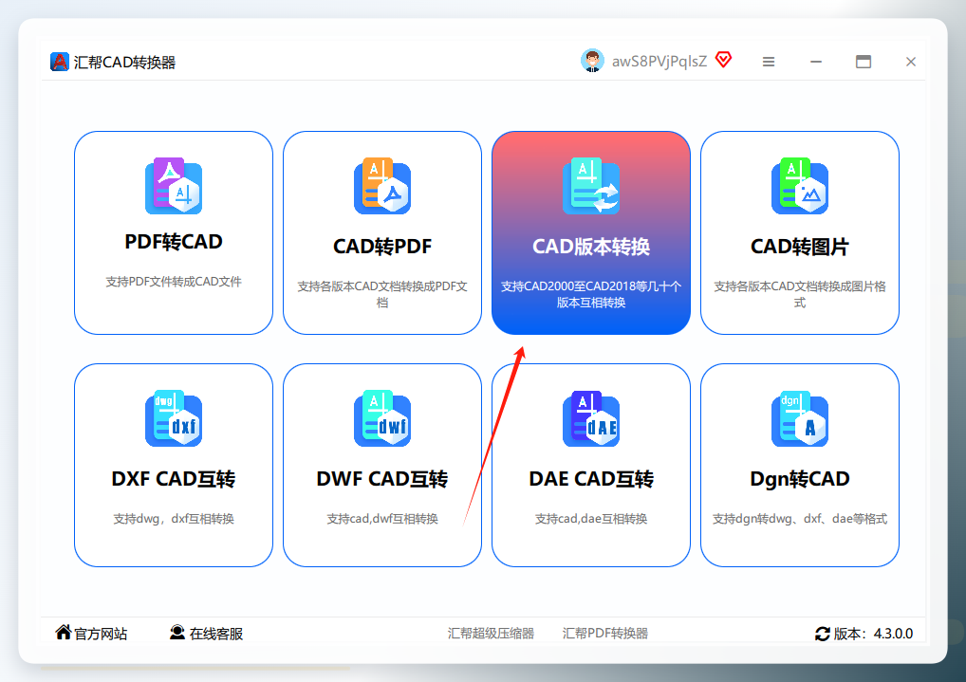Click the username awS8PVjPqlsZ
The width and height of the screenshot is (966, 682).
click(659, 61)
